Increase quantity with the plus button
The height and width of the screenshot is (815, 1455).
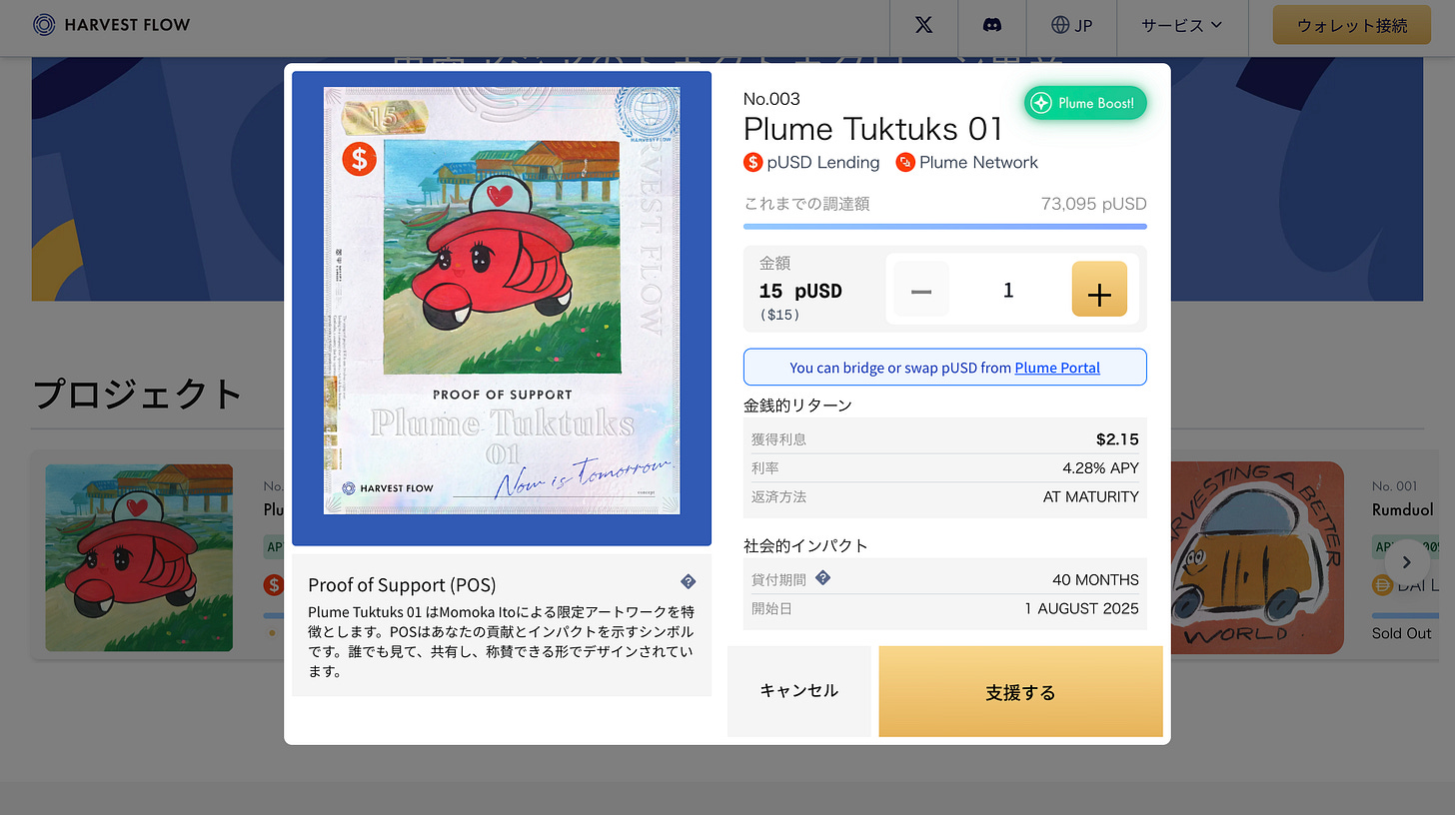[1099, 290]
